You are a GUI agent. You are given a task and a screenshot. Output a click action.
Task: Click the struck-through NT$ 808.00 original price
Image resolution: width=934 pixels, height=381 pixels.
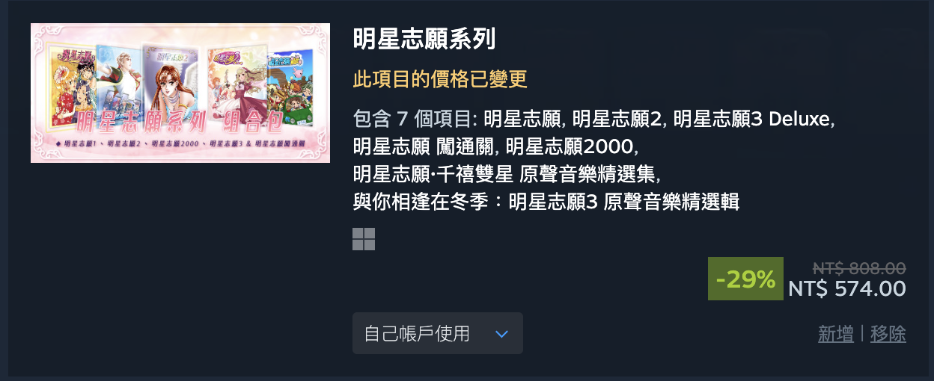coord(860,268)
